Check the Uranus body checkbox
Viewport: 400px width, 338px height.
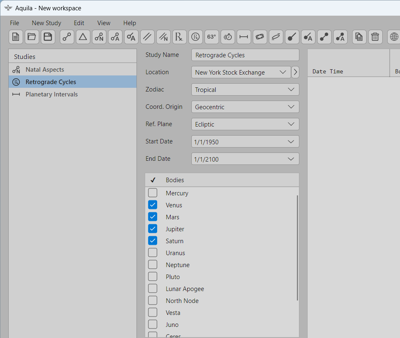coord(153,253)
